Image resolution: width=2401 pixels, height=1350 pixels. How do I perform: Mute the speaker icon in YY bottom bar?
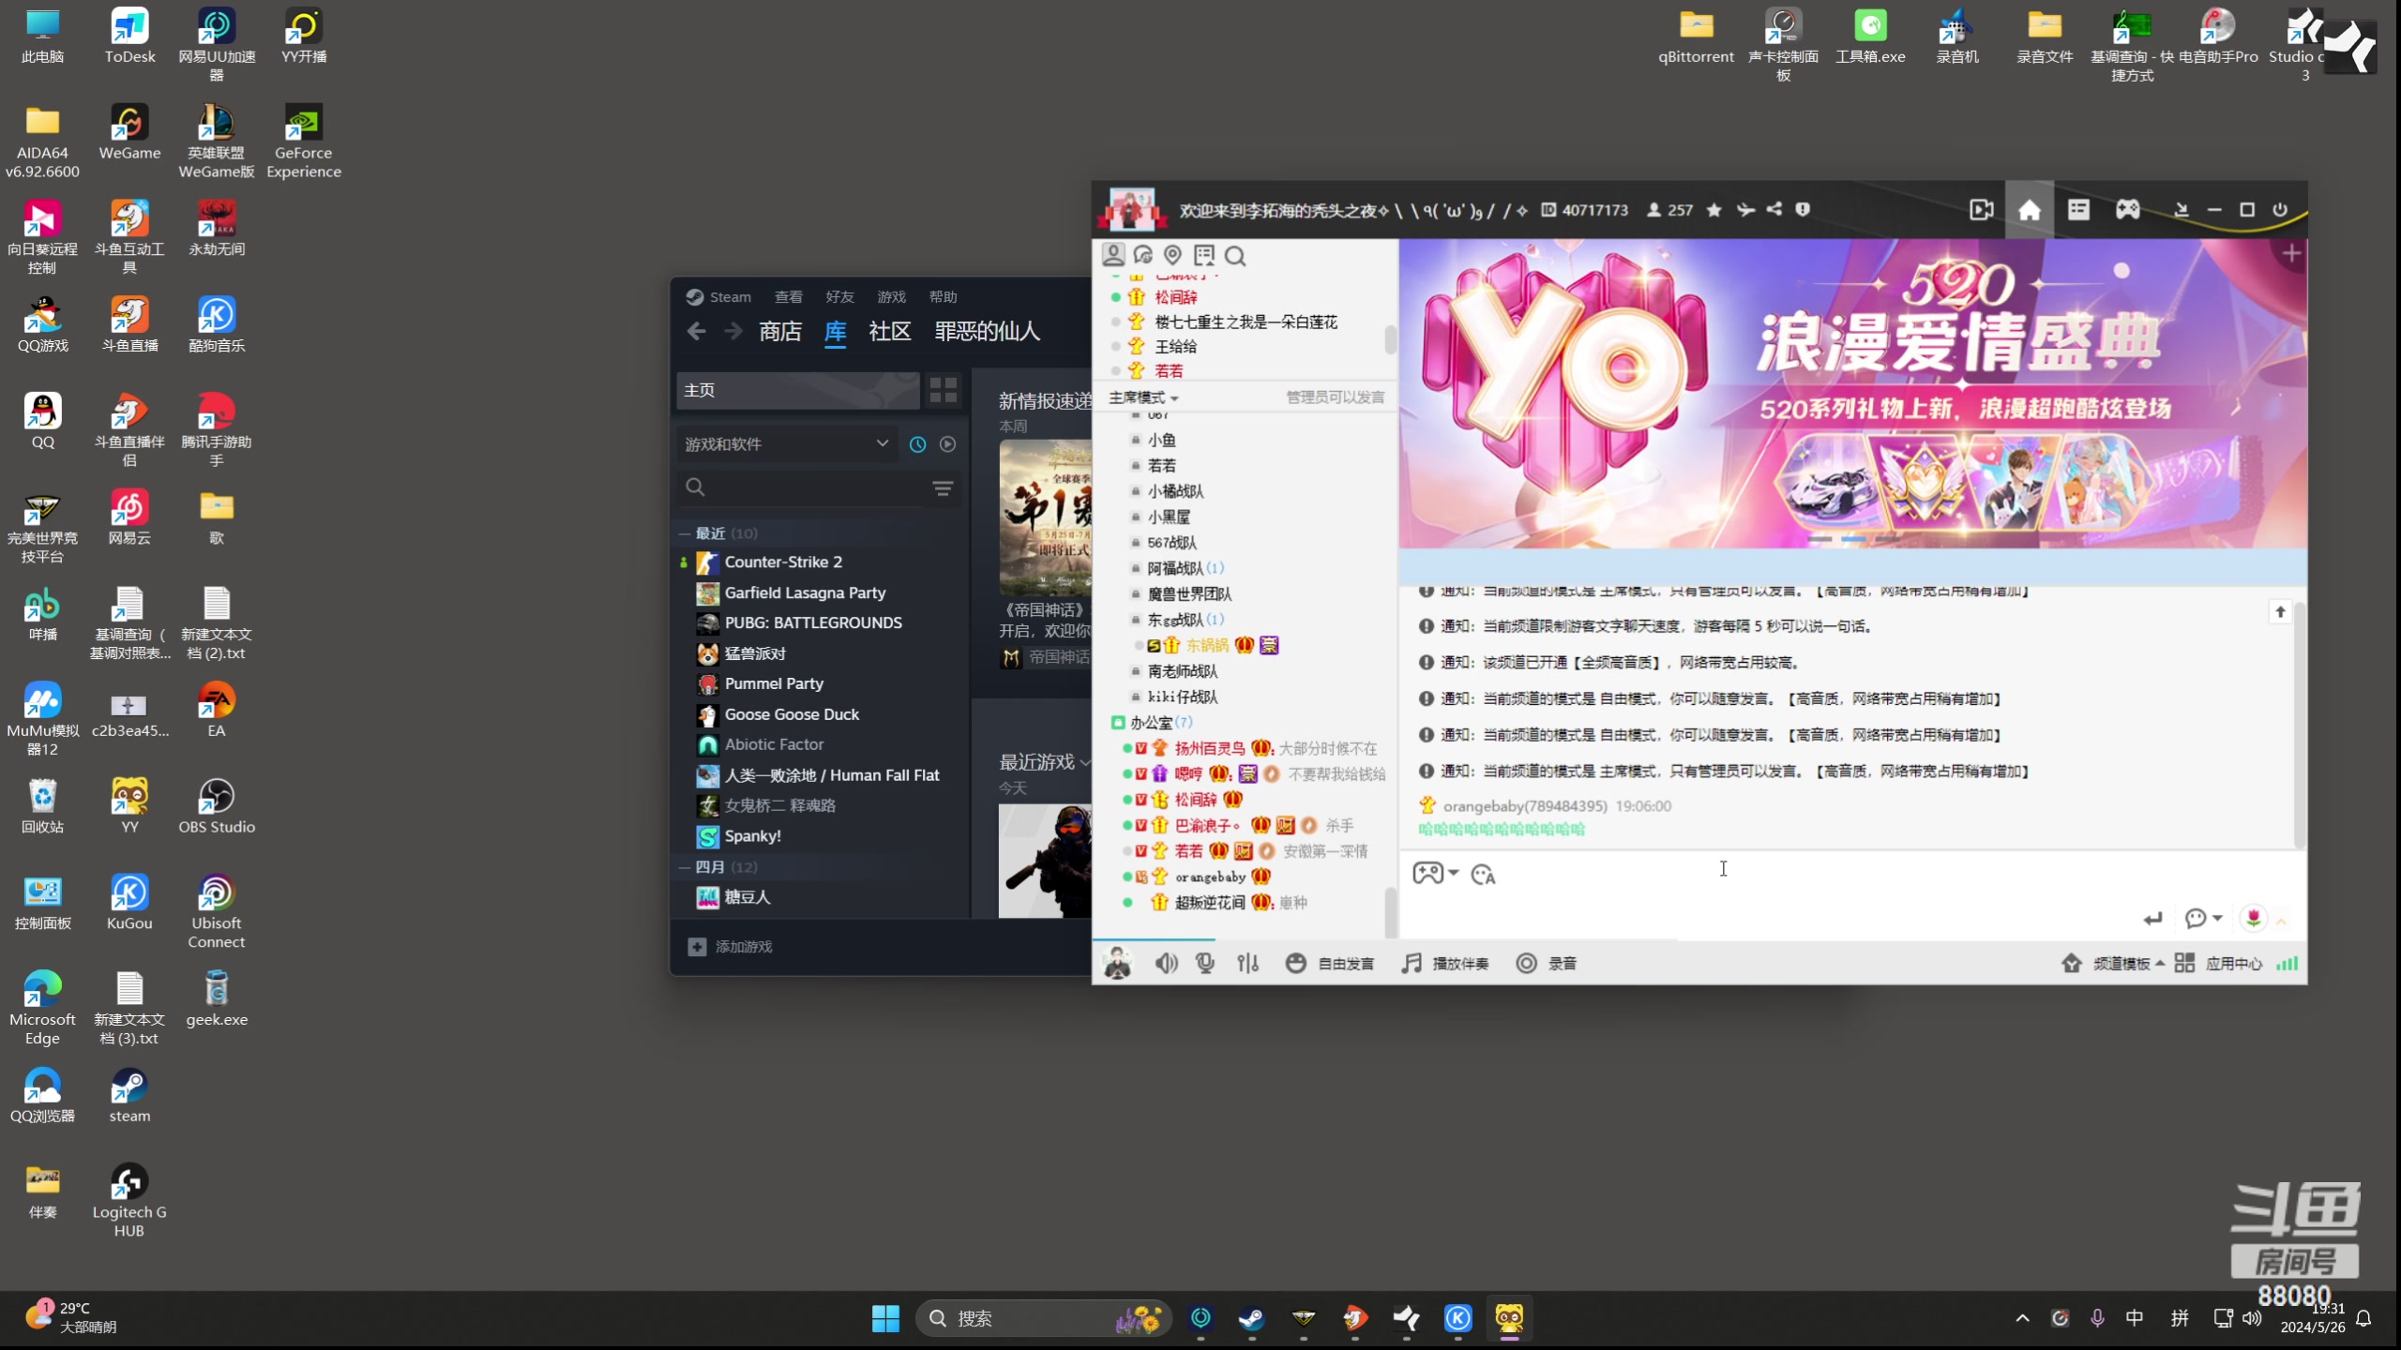coord(1165,962)
